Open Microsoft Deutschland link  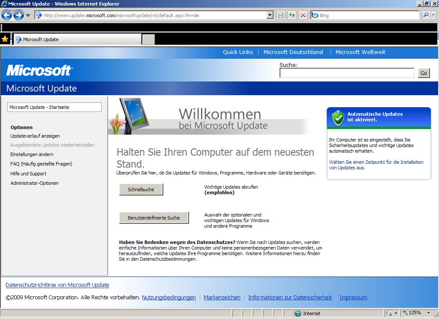coord(293,52)
